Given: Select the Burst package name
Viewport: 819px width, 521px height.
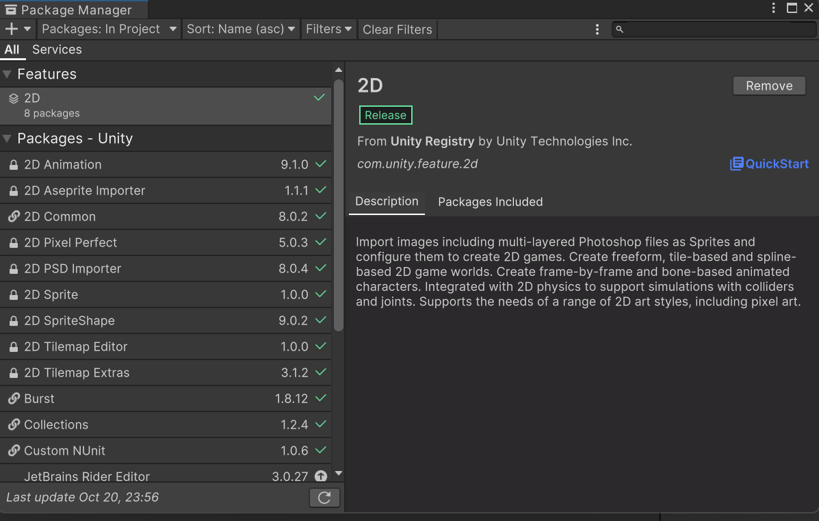Looking at the screenshot, I should click(x=39, y=398).
